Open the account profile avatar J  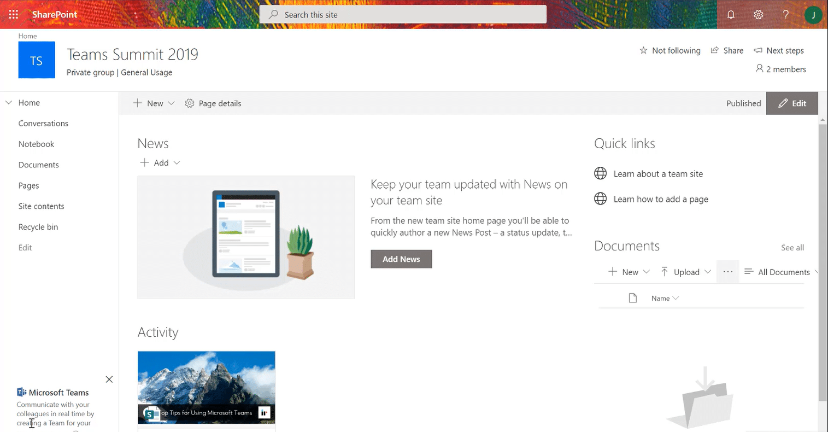point(813,15)
